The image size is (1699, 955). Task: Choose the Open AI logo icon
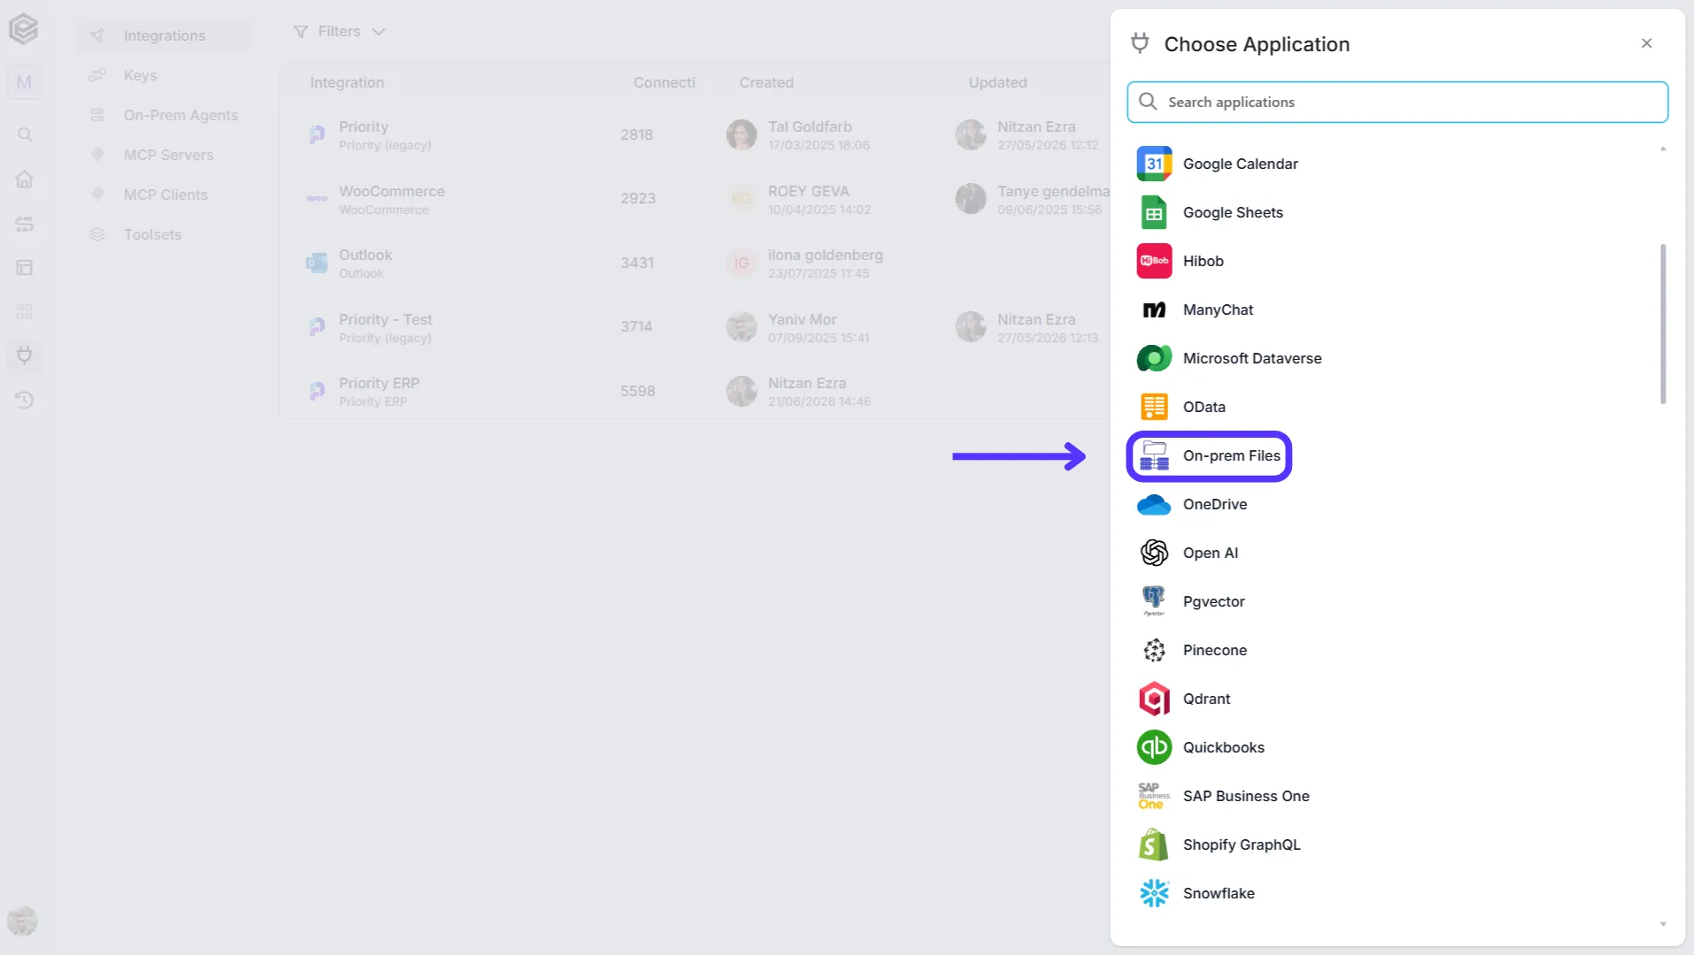point(1154,553)
